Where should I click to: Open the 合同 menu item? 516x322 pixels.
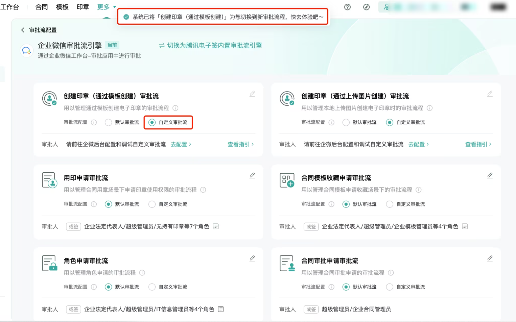(42, 7)
